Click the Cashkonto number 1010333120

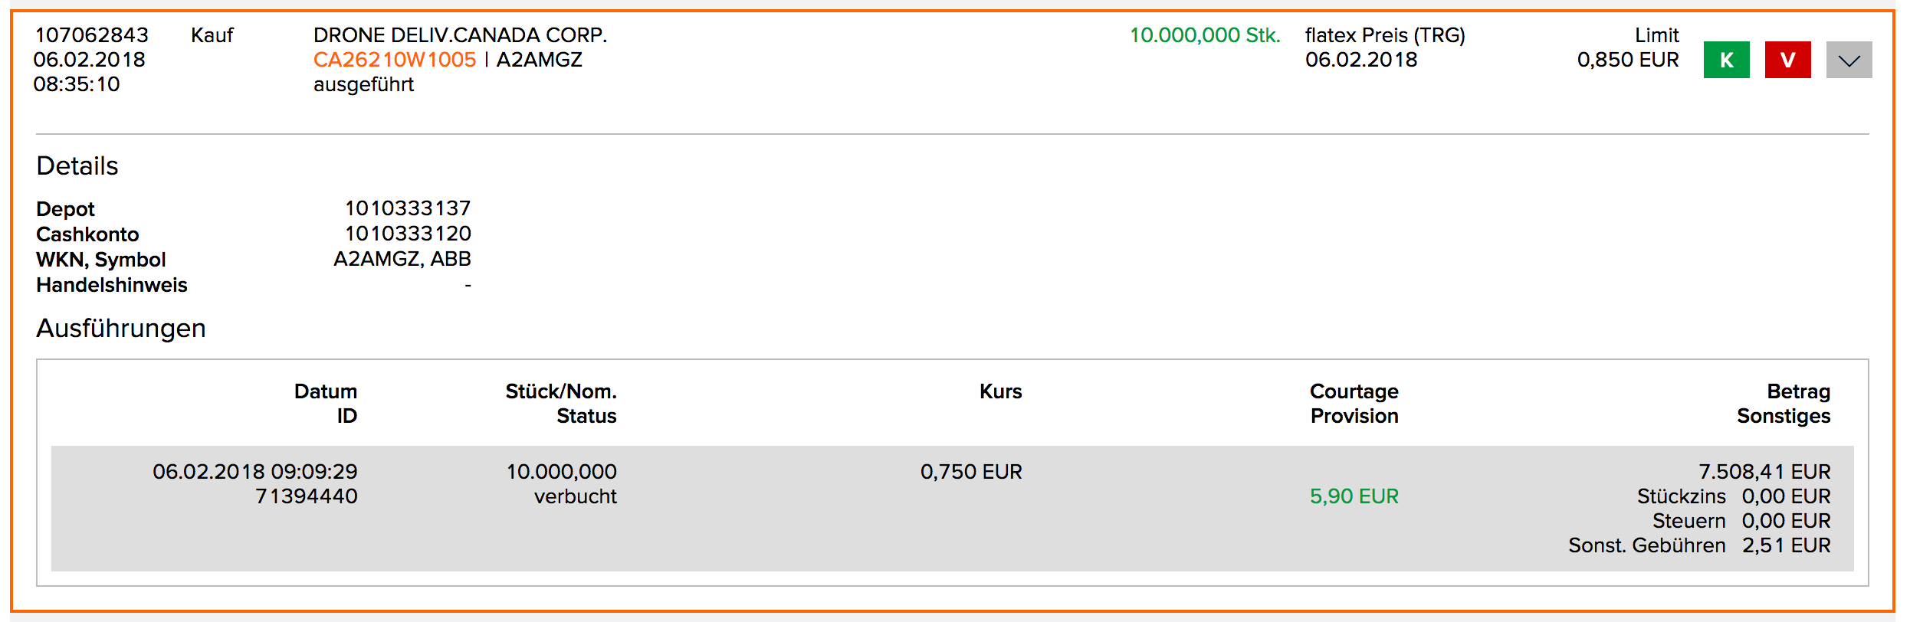pos(408,234)
